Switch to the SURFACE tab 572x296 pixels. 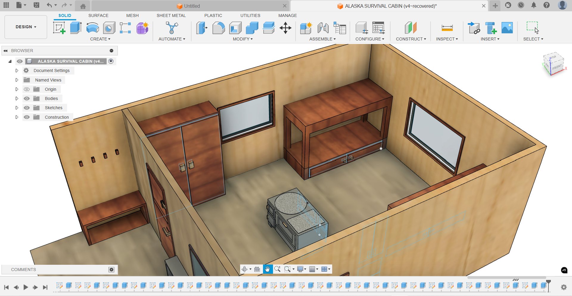click(98, 15)
